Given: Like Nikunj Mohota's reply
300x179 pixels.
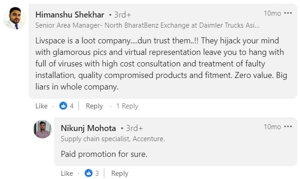Looking at the screenshot, I should [x=67, y=173].
